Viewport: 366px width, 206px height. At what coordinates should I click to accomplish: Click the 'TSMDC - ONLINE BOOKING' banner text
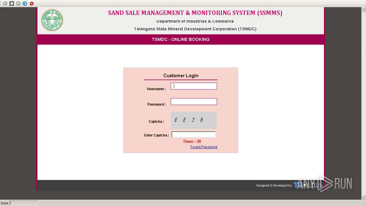[x=181, y=39]
